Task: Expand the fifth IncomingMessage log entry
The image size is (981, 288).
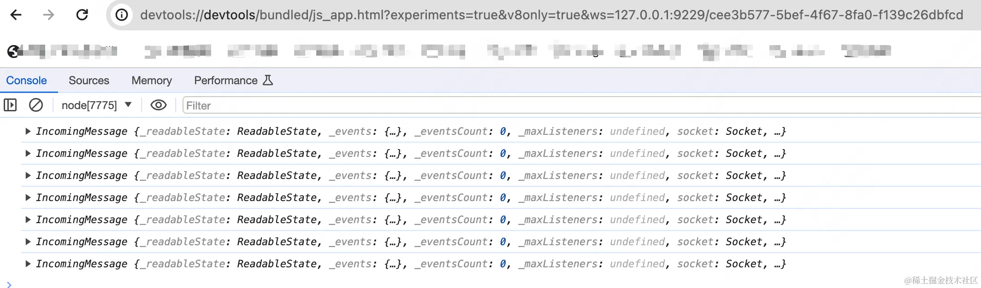Action: pos(28,220)
